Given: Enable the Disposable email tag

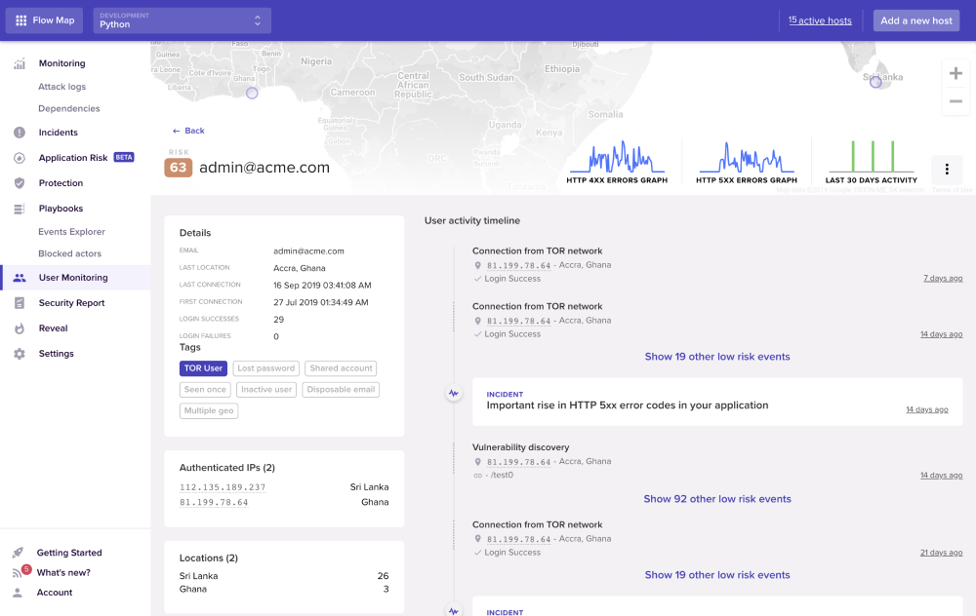Looking at the screenshot, I should click(x=340, y=390).
